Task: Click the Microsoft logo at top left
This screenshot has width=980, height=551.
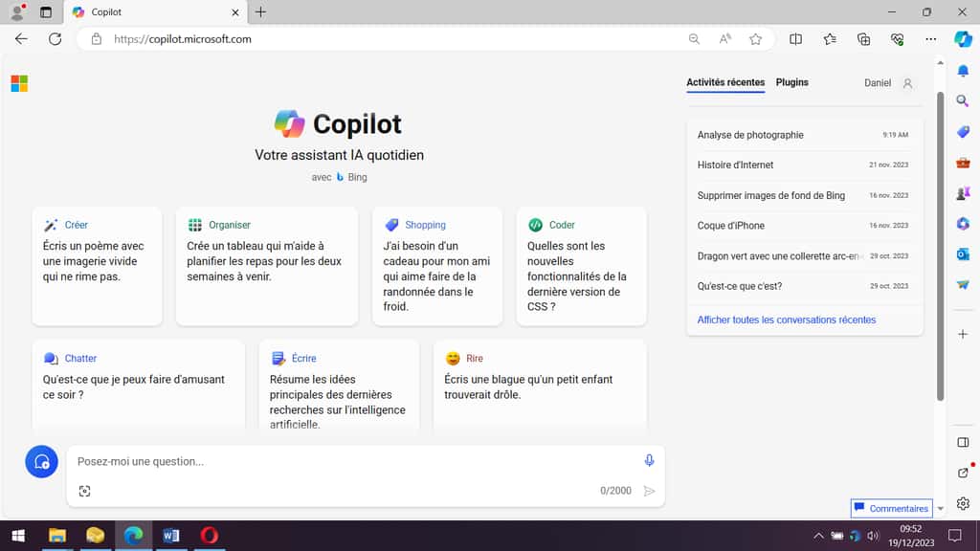Action: 17,83
